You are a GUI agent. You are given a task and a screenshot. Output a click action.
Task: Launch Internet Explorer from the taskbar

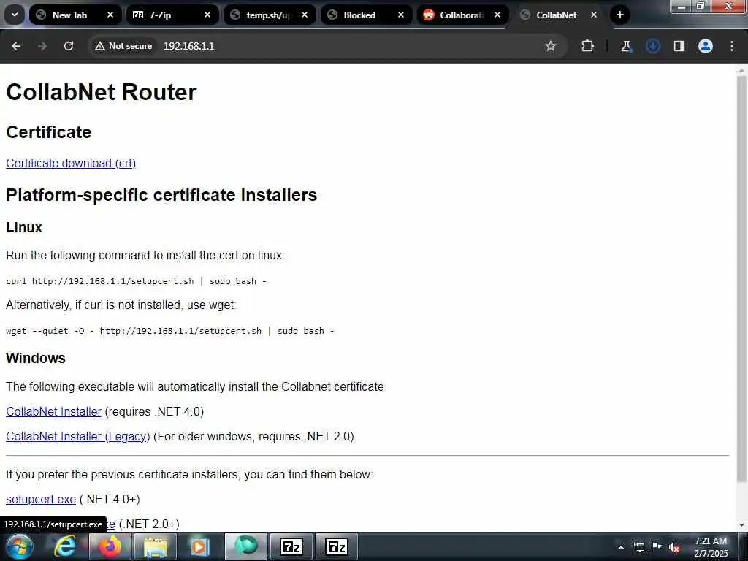[x=65, y=546]
